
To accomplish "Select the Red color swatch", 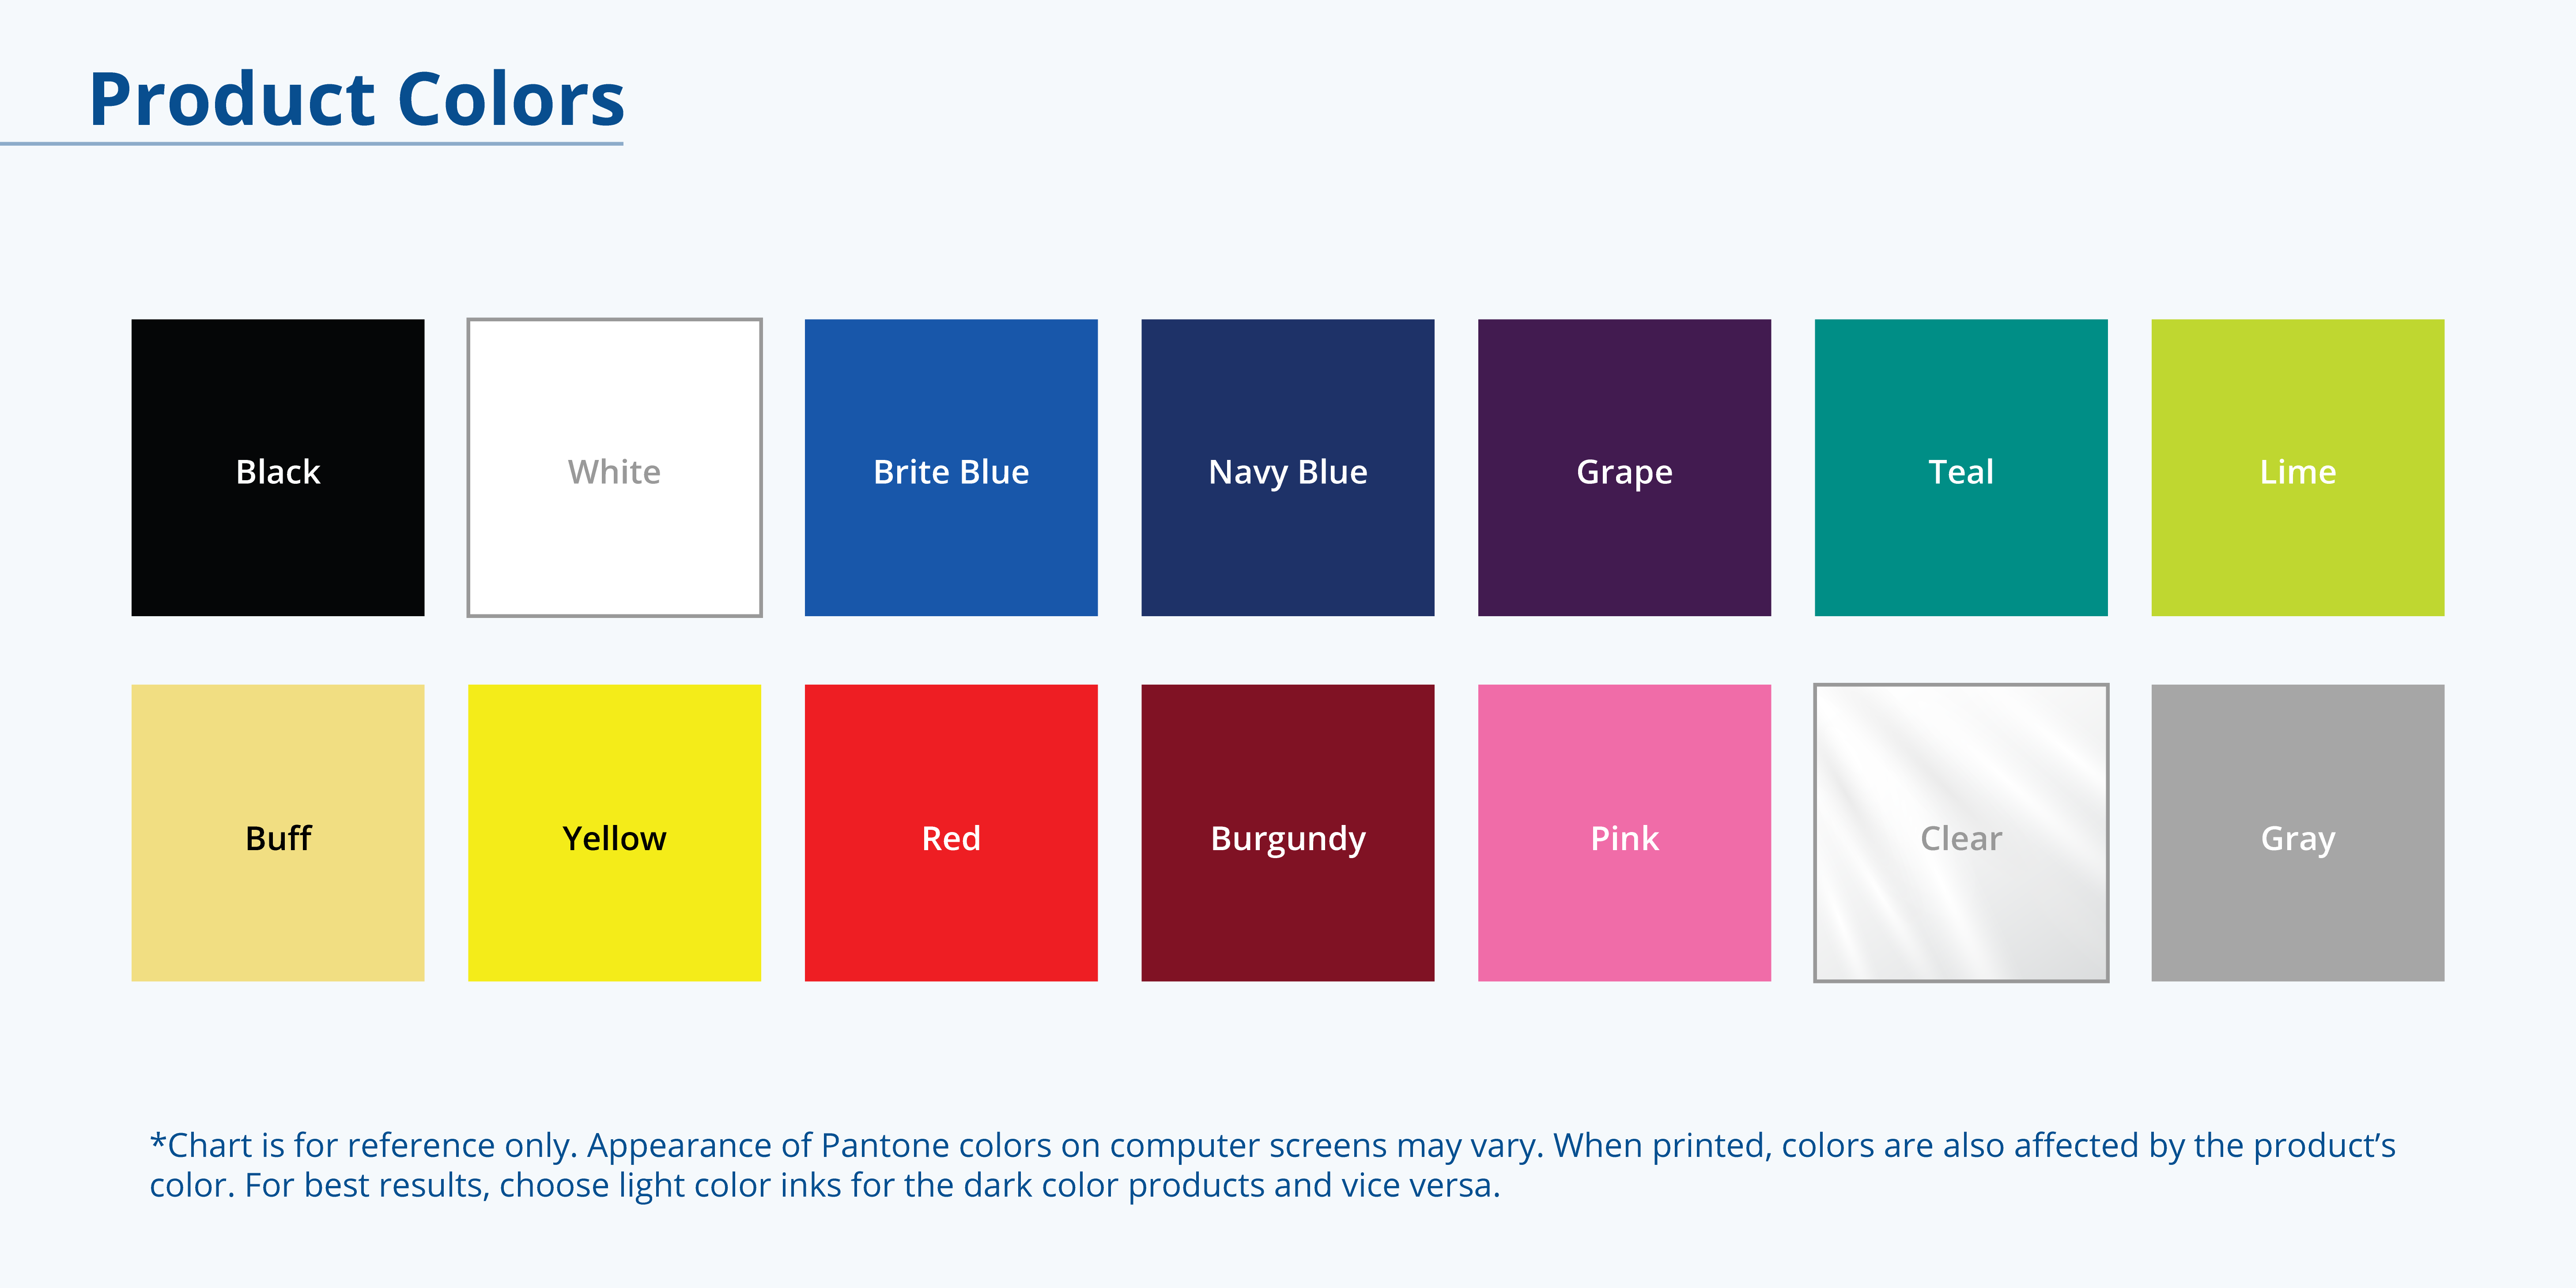I will point(951,832).
